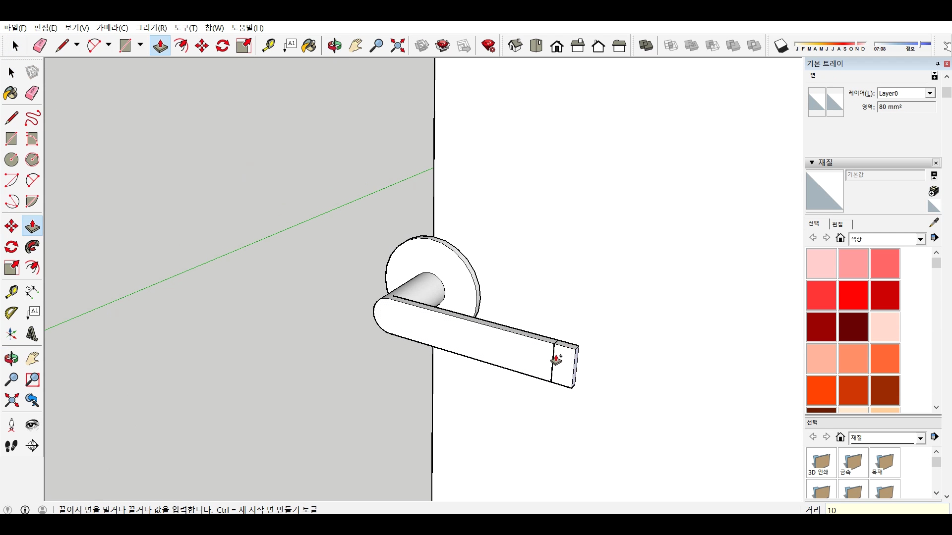Screen dimensions: 952x535
Task: Open the 카메라(C) menu
Action: point(112,28)
